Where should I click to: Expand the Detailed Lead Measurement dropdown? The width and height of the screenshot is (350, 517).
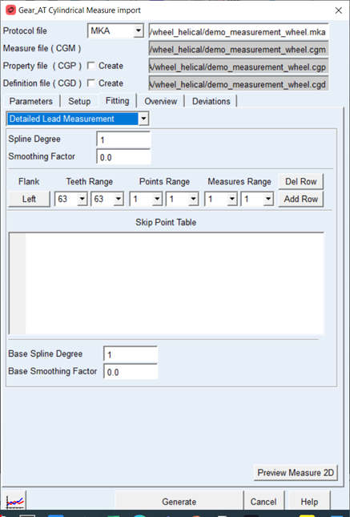pyautogui.click(x=143, y=119)
